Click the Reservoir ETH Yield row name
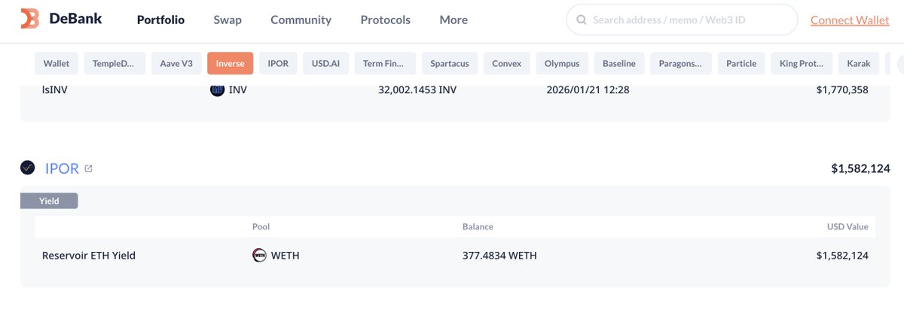This screenshot has width=904, height=309. tap(89, 256)
